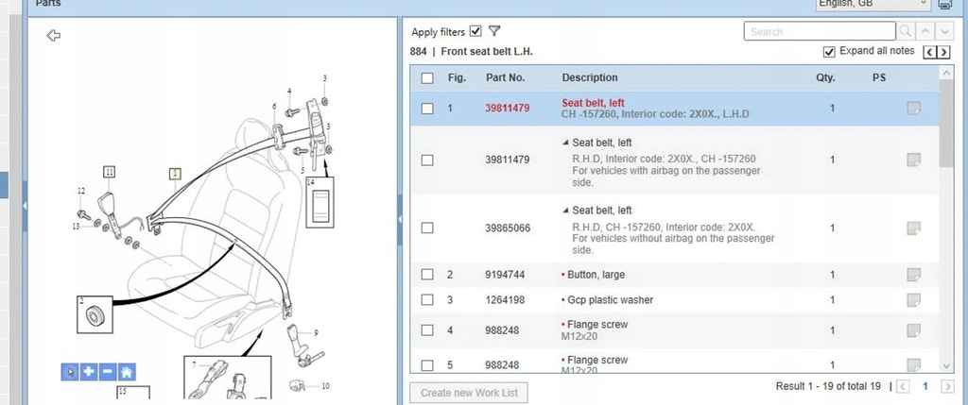The width and height of the screenshot is (968, 405).
Task: Click the print icon beside the language box
Action: (945, 4)
